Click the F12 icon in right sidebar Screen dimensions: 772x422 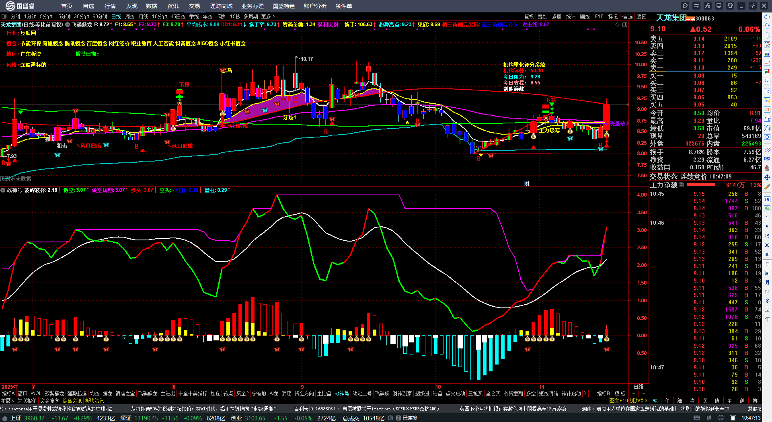(767, 119)
